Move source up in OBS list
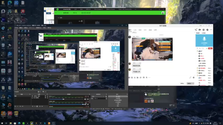The width and height of the screenshot is (223, 125). coord(40,106)
